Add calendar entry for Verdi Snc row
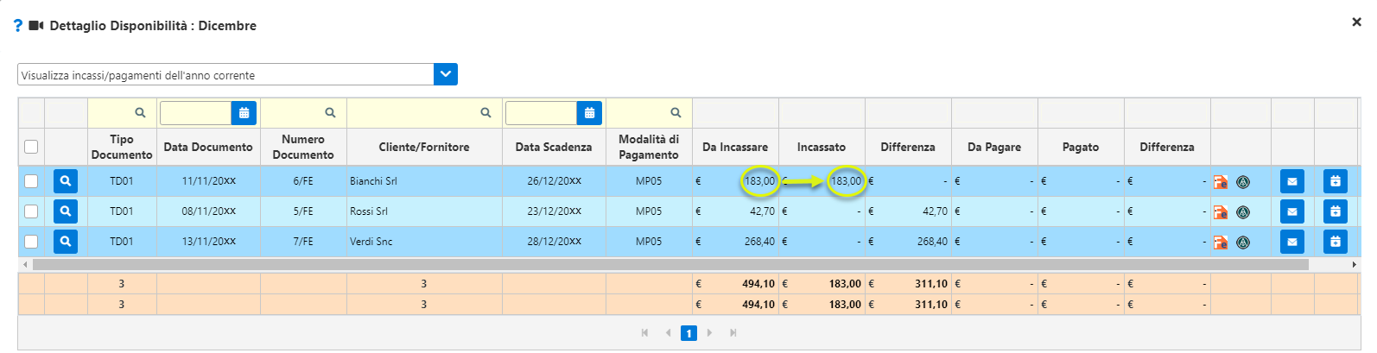Image resolution: width=1377 pixels, height=353 pixels. (x=1336, y=242)
